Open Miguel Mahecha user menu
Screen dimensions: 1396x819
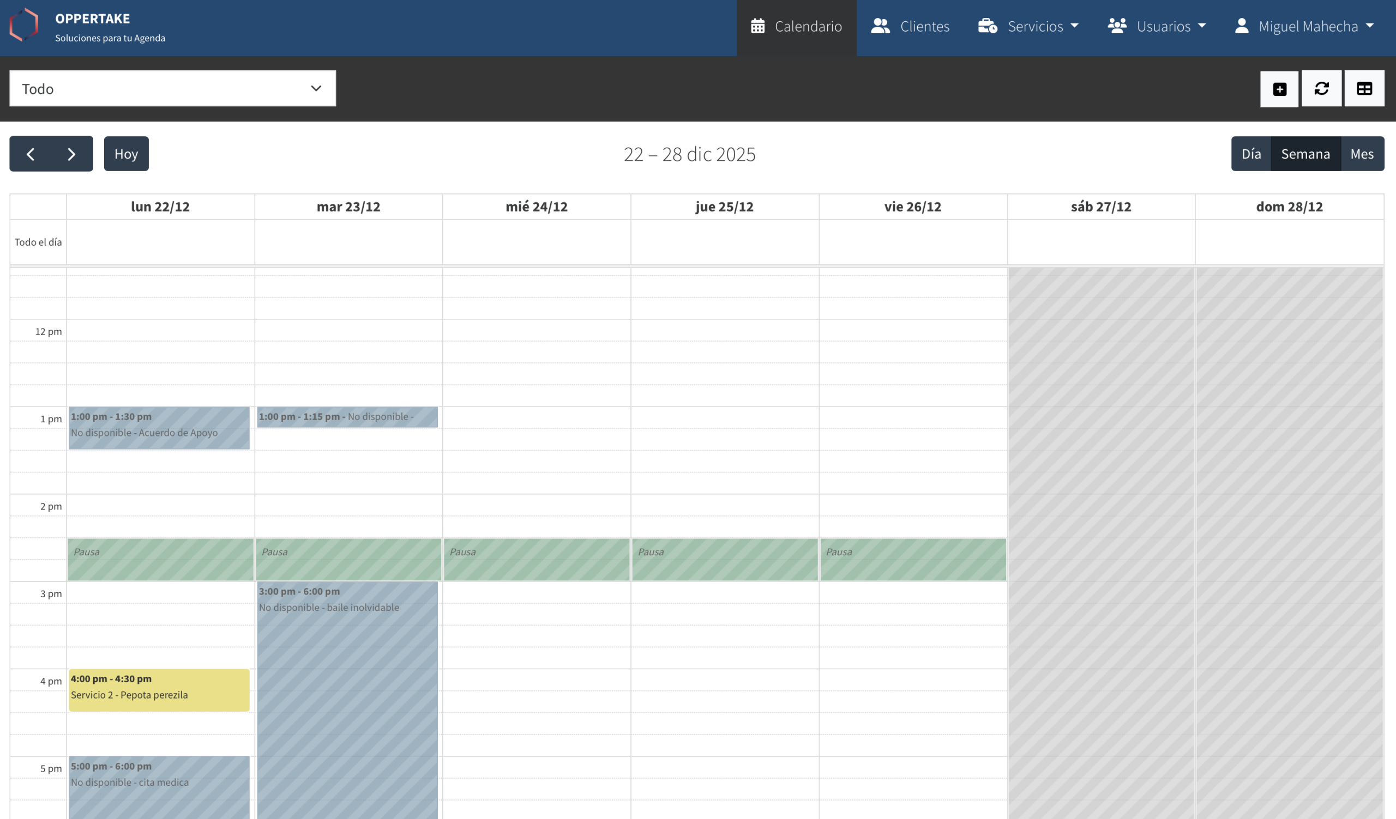click(x=1304, y=27)
